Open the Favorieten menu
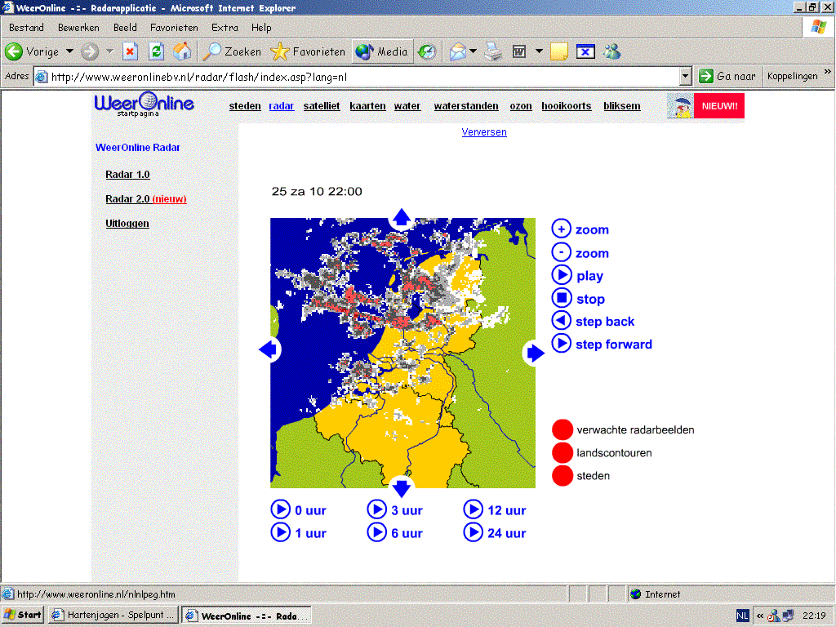The image size is (836, 627). pyautogui.click(x=174, y=28)
